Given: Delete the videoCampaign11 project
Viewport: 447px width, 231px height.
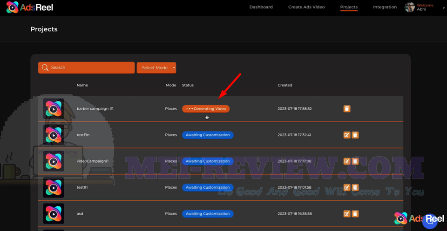Looking at the screenshot, I should pos(355,161).
